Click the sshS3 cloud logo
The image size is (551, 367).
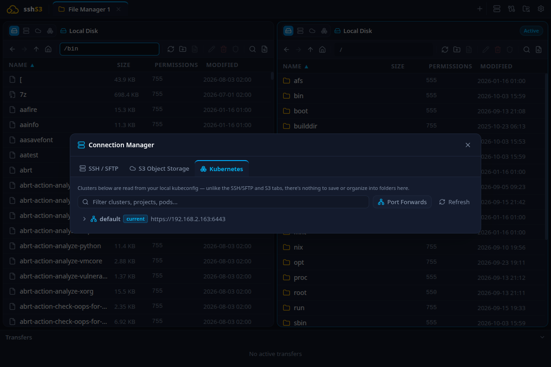coord(13,9)
